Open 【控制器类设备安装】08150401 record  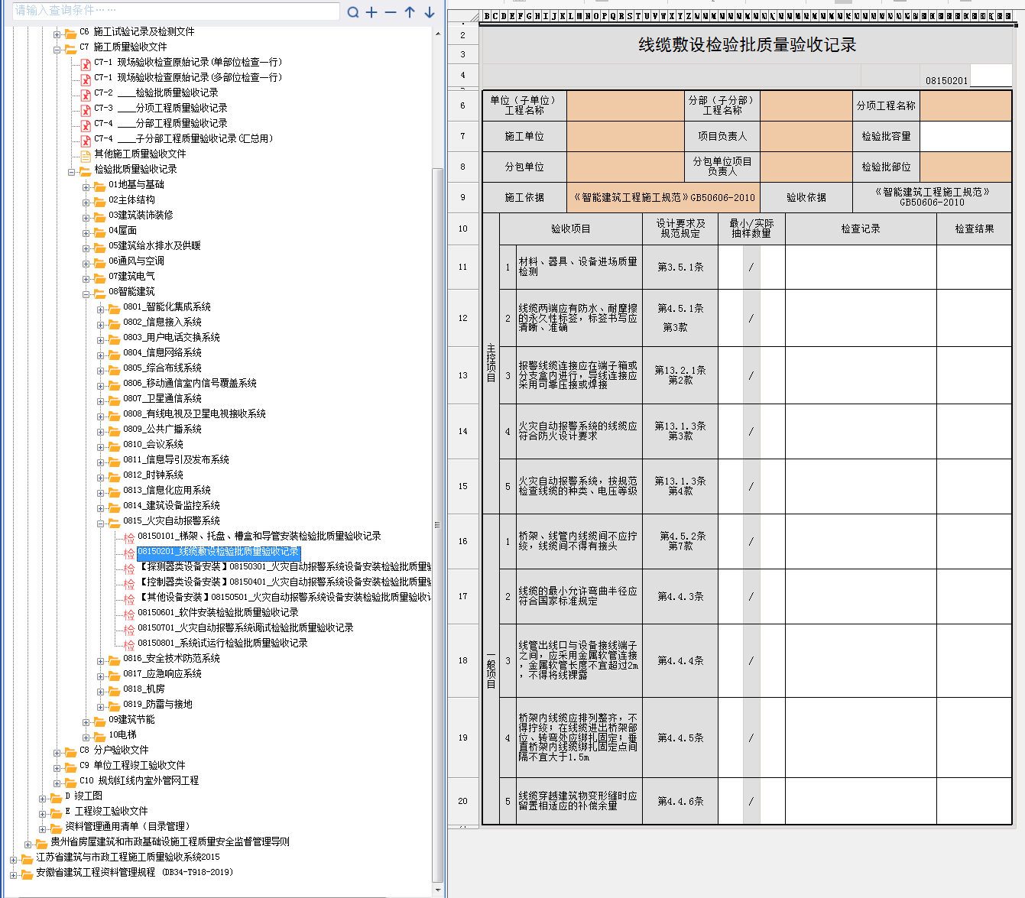point(284,582)
